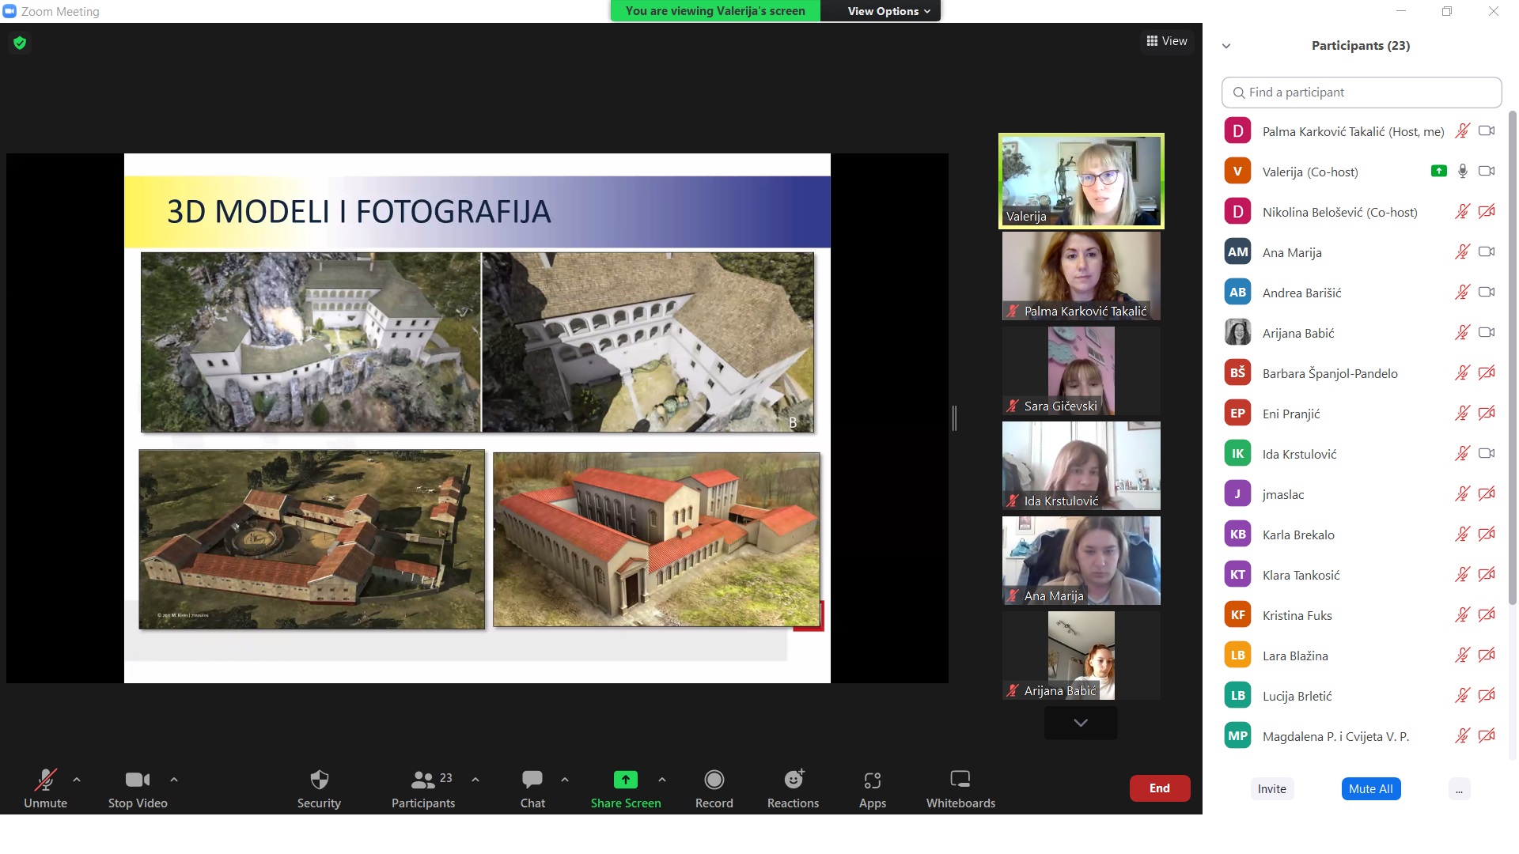Toggle Ana Marija's muted microphone icon
Image resolution: width=1519 pixels, height=854 pixels.
tap(1462, 252)
